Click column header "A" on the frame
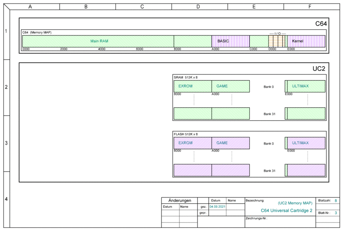This screenshot has height=248, width=351. tap(30, 7)
